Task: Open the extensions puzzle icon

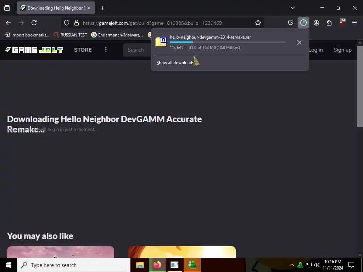Action: point(329,23)
